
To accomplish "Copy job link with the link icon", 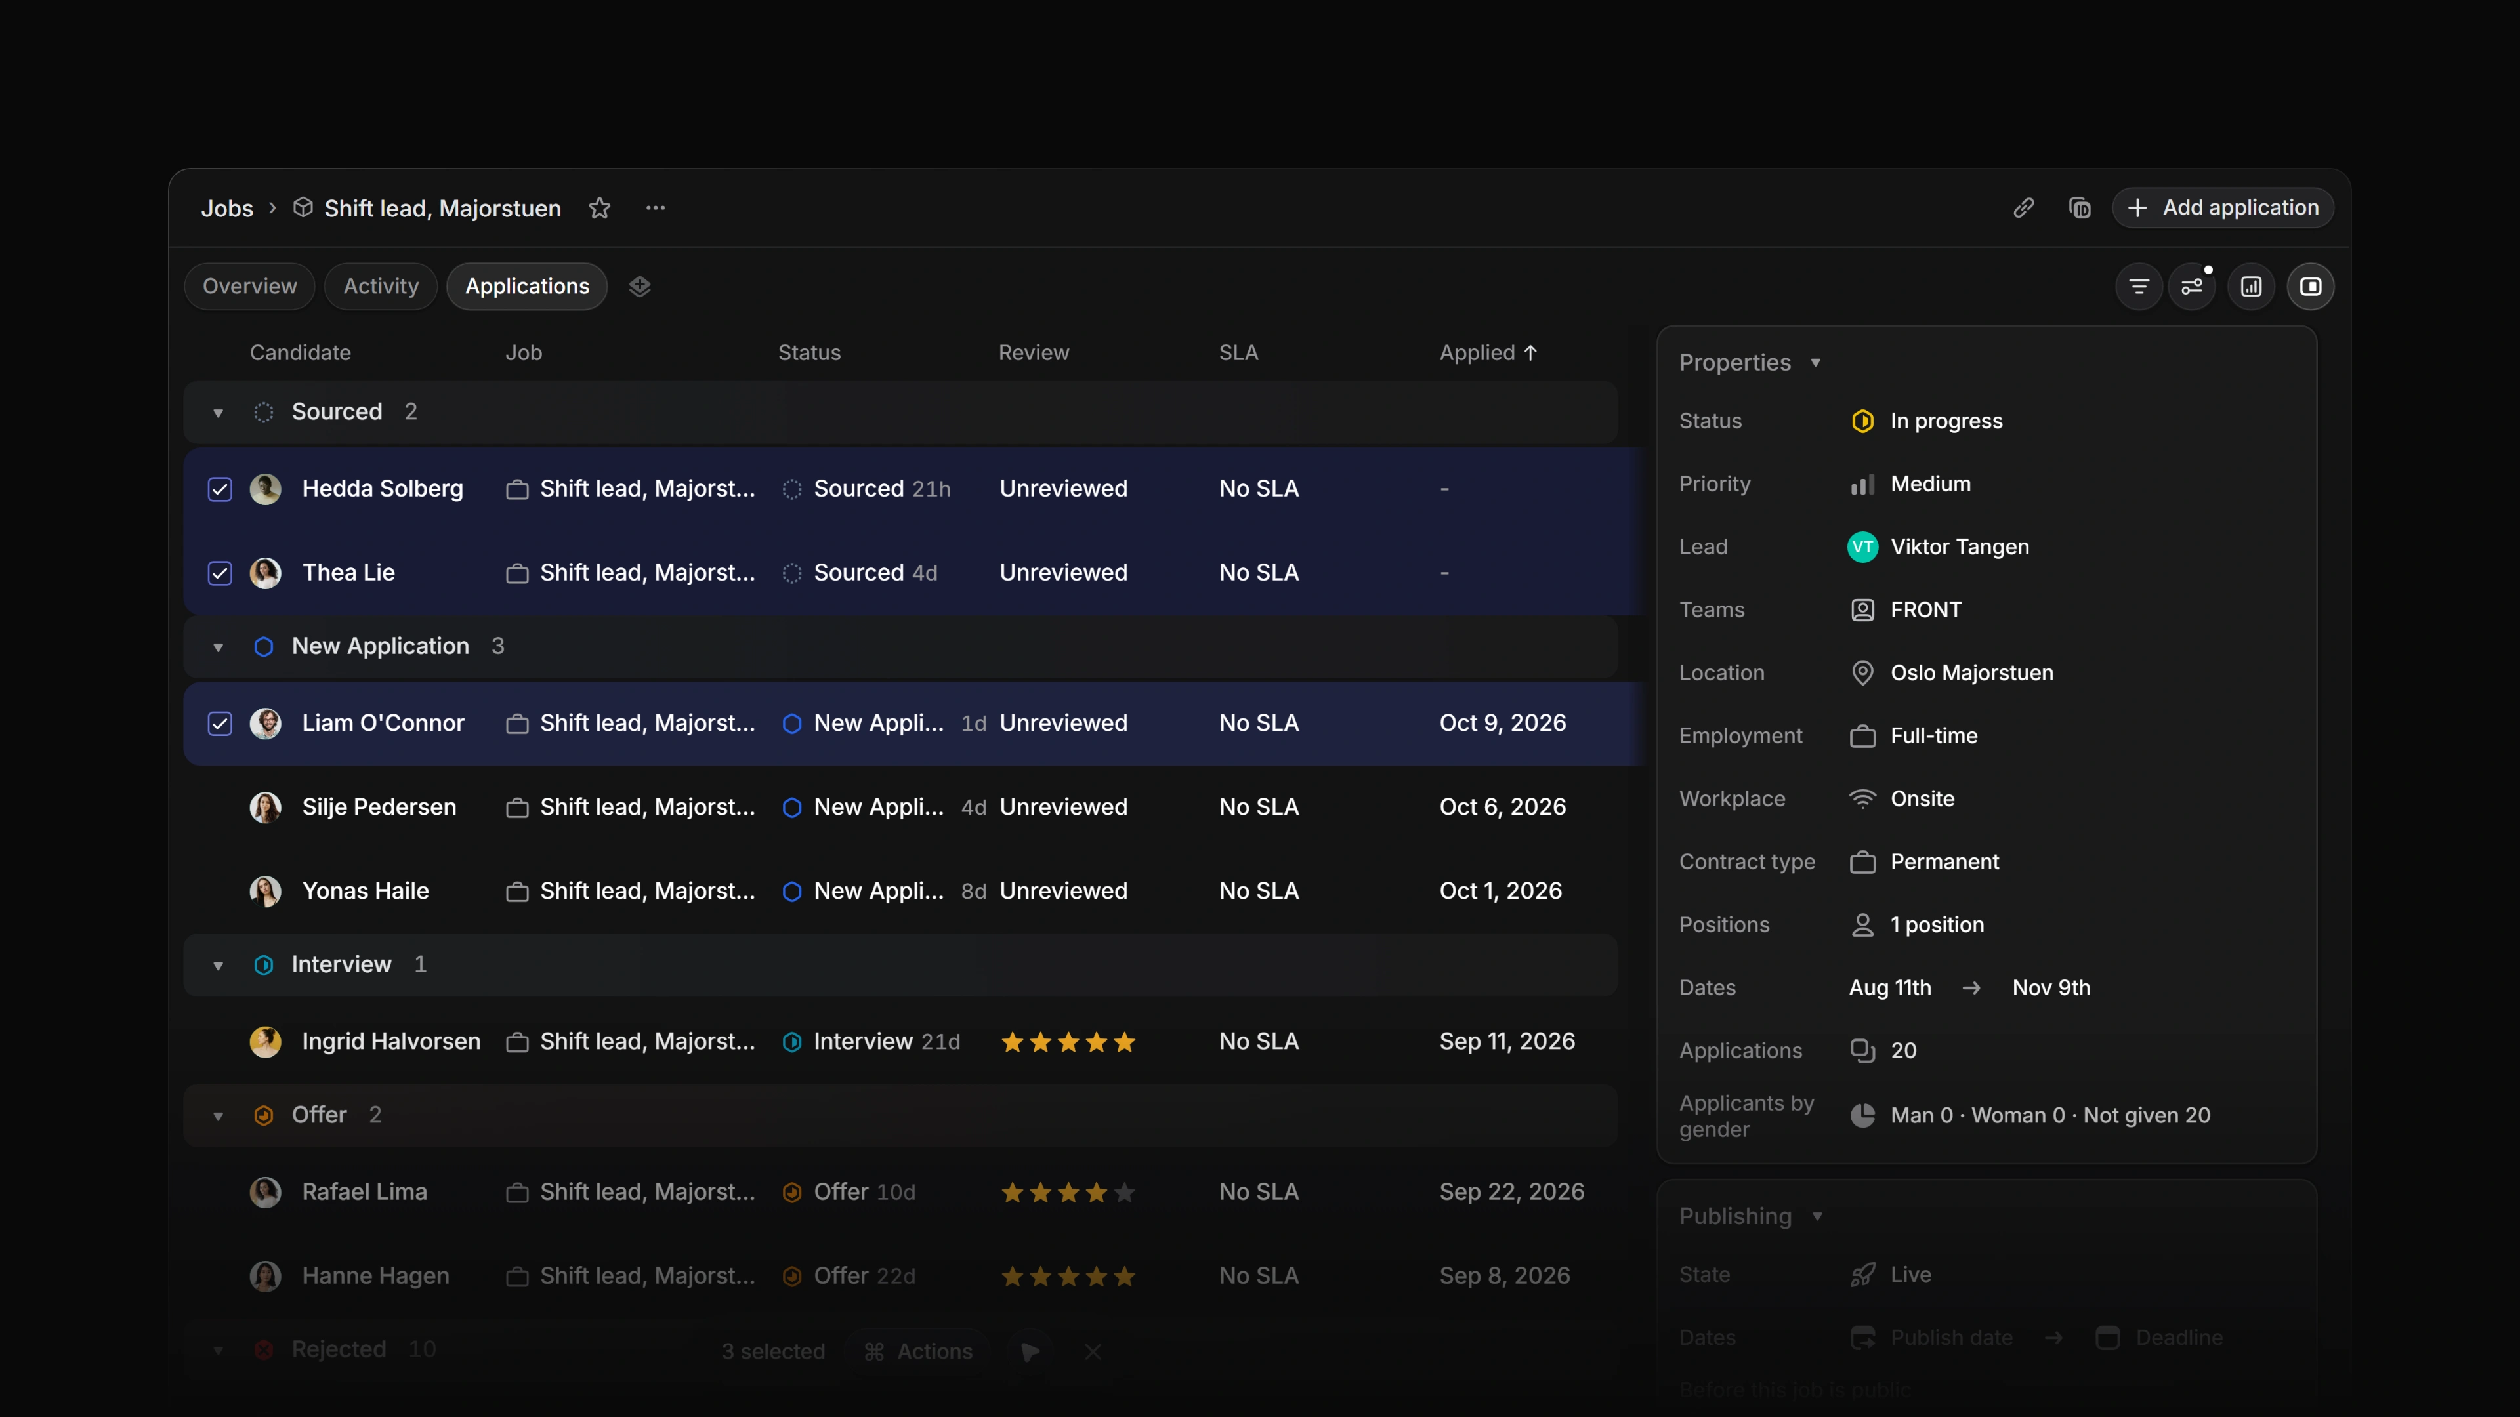I will (x=2023, y=209).
